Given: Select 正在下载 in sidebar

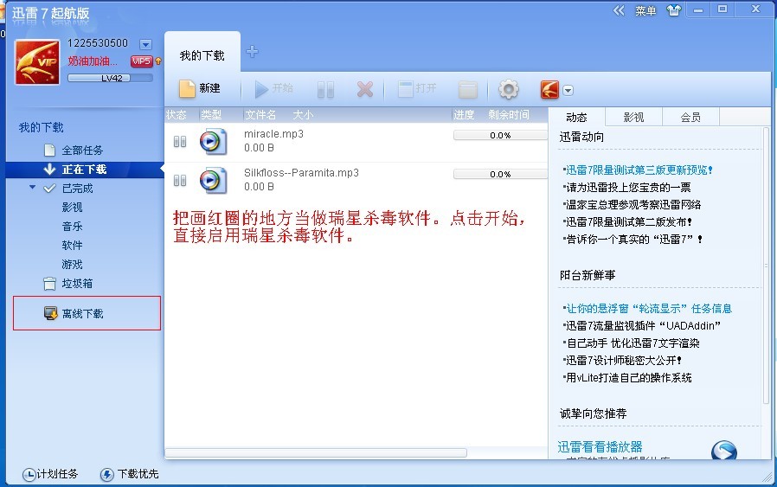Looking at the screenshot, I should click(84, 170).
